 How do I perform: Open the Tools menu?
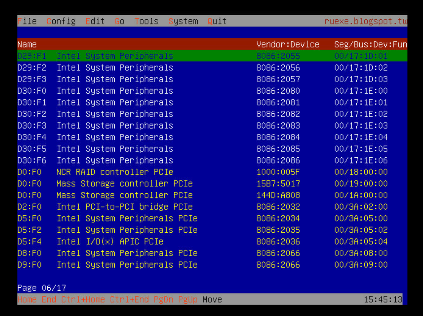click(147, 21)
